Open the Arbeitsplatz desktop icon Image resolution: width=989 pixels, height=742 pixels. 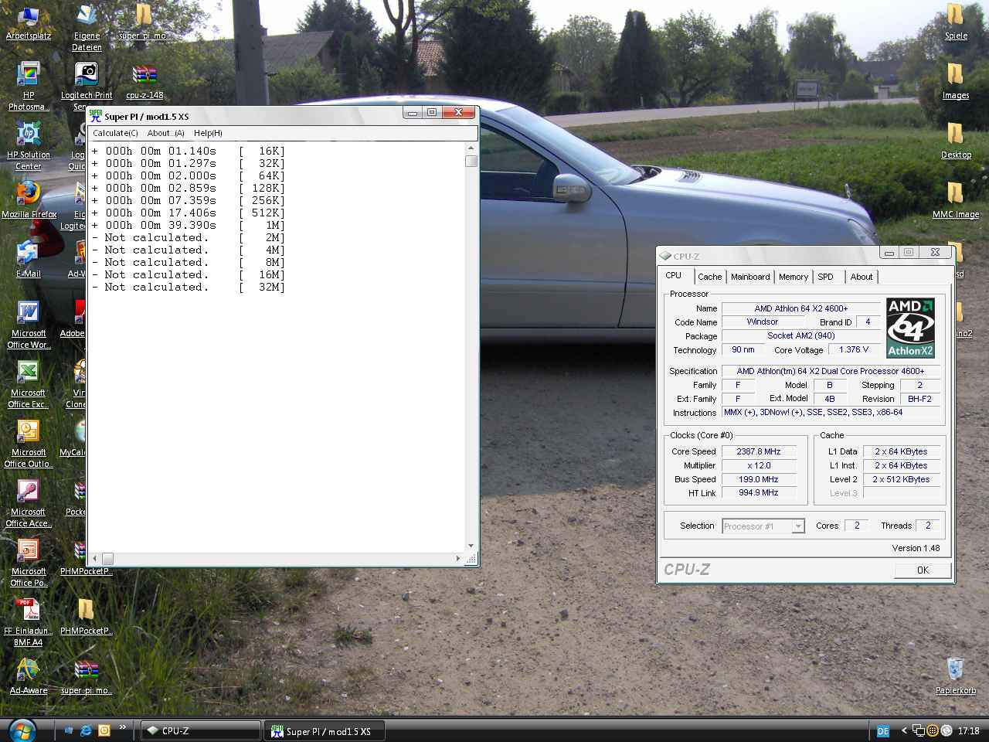29,17
